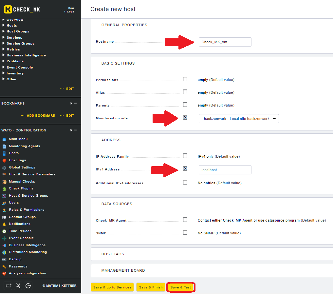Uncheck the IPv4 Address checkbox
This screenshot has height=294, width=333.
[x=185, y=169]
